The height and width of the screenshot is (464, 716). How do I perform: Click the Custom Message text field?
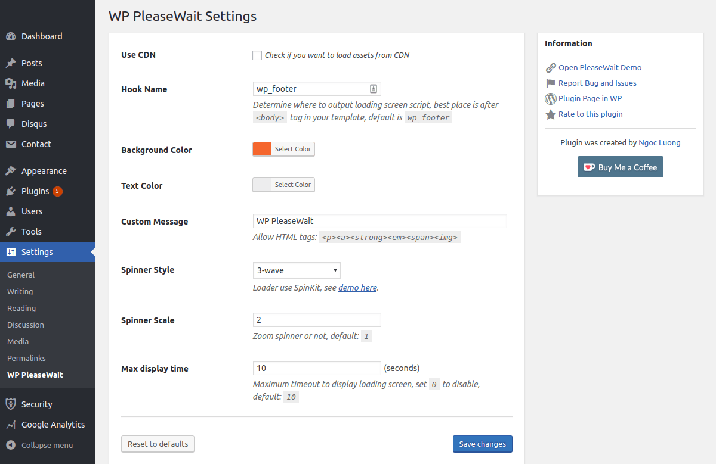[379, 221]
